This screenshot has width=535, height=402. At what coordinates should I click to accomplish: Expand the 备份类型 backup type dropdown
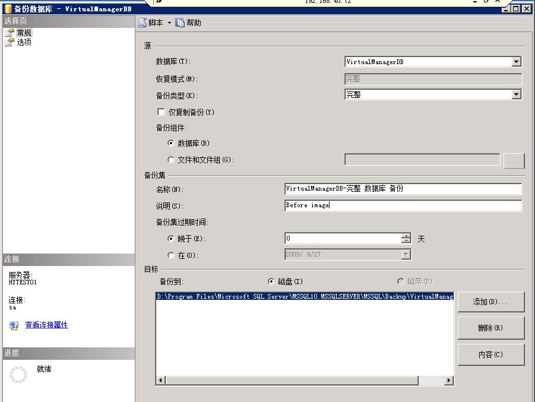pos(516,94)
